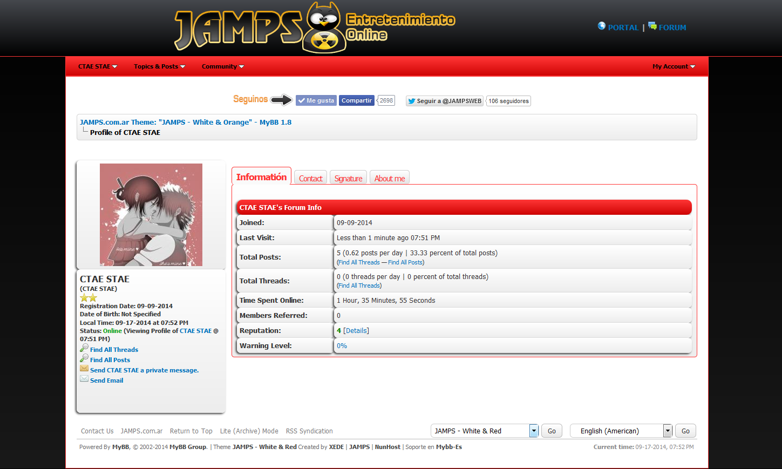Open the Mybb-Es support link
Screen dimensions: 782x469
click(x=449, y=447)
